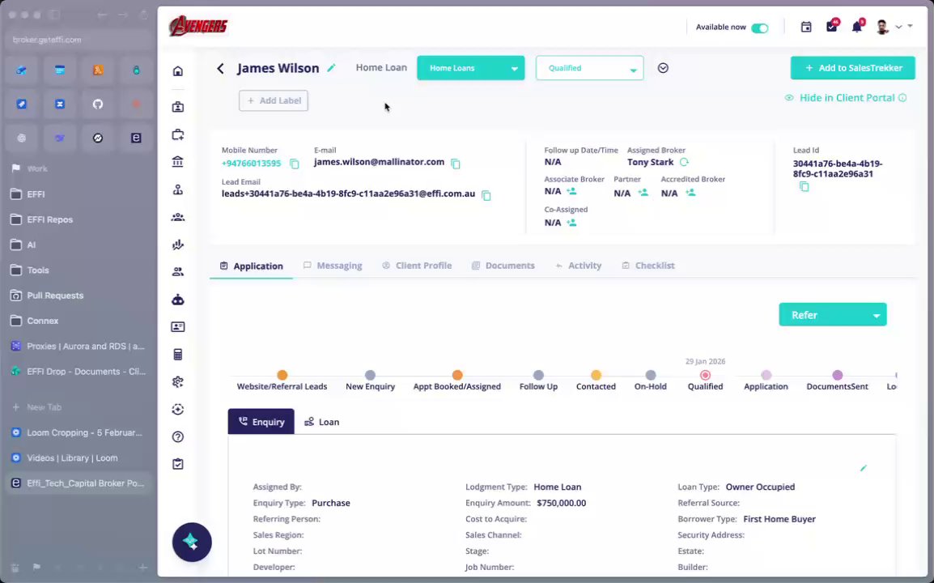
Task: Open the calculator sidebar icon
Action: [177, 355]
